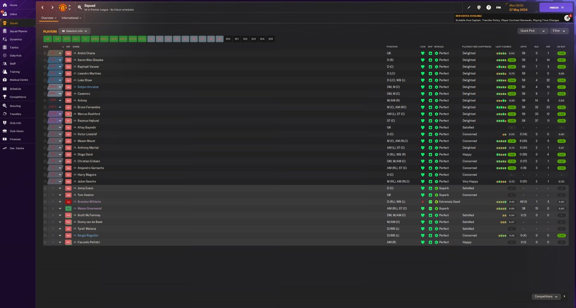
Task: Open the Data Hub sidebar icon
Action: [4, 55]
